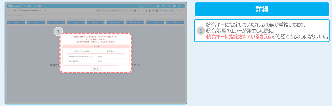The image size is (332, 106).
Task: Click the pencil icon on the 住所 column
Action: [163, 22]
